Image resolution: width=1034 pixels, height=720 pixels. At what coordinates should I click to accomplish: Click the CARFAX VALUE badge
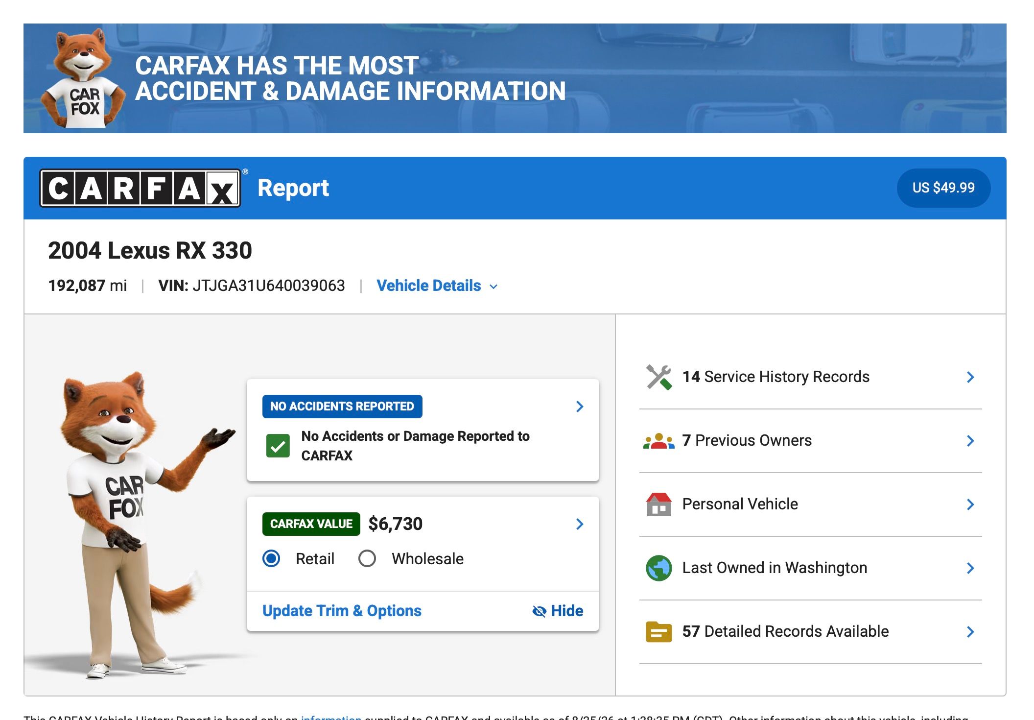click(x=311, y=524)
